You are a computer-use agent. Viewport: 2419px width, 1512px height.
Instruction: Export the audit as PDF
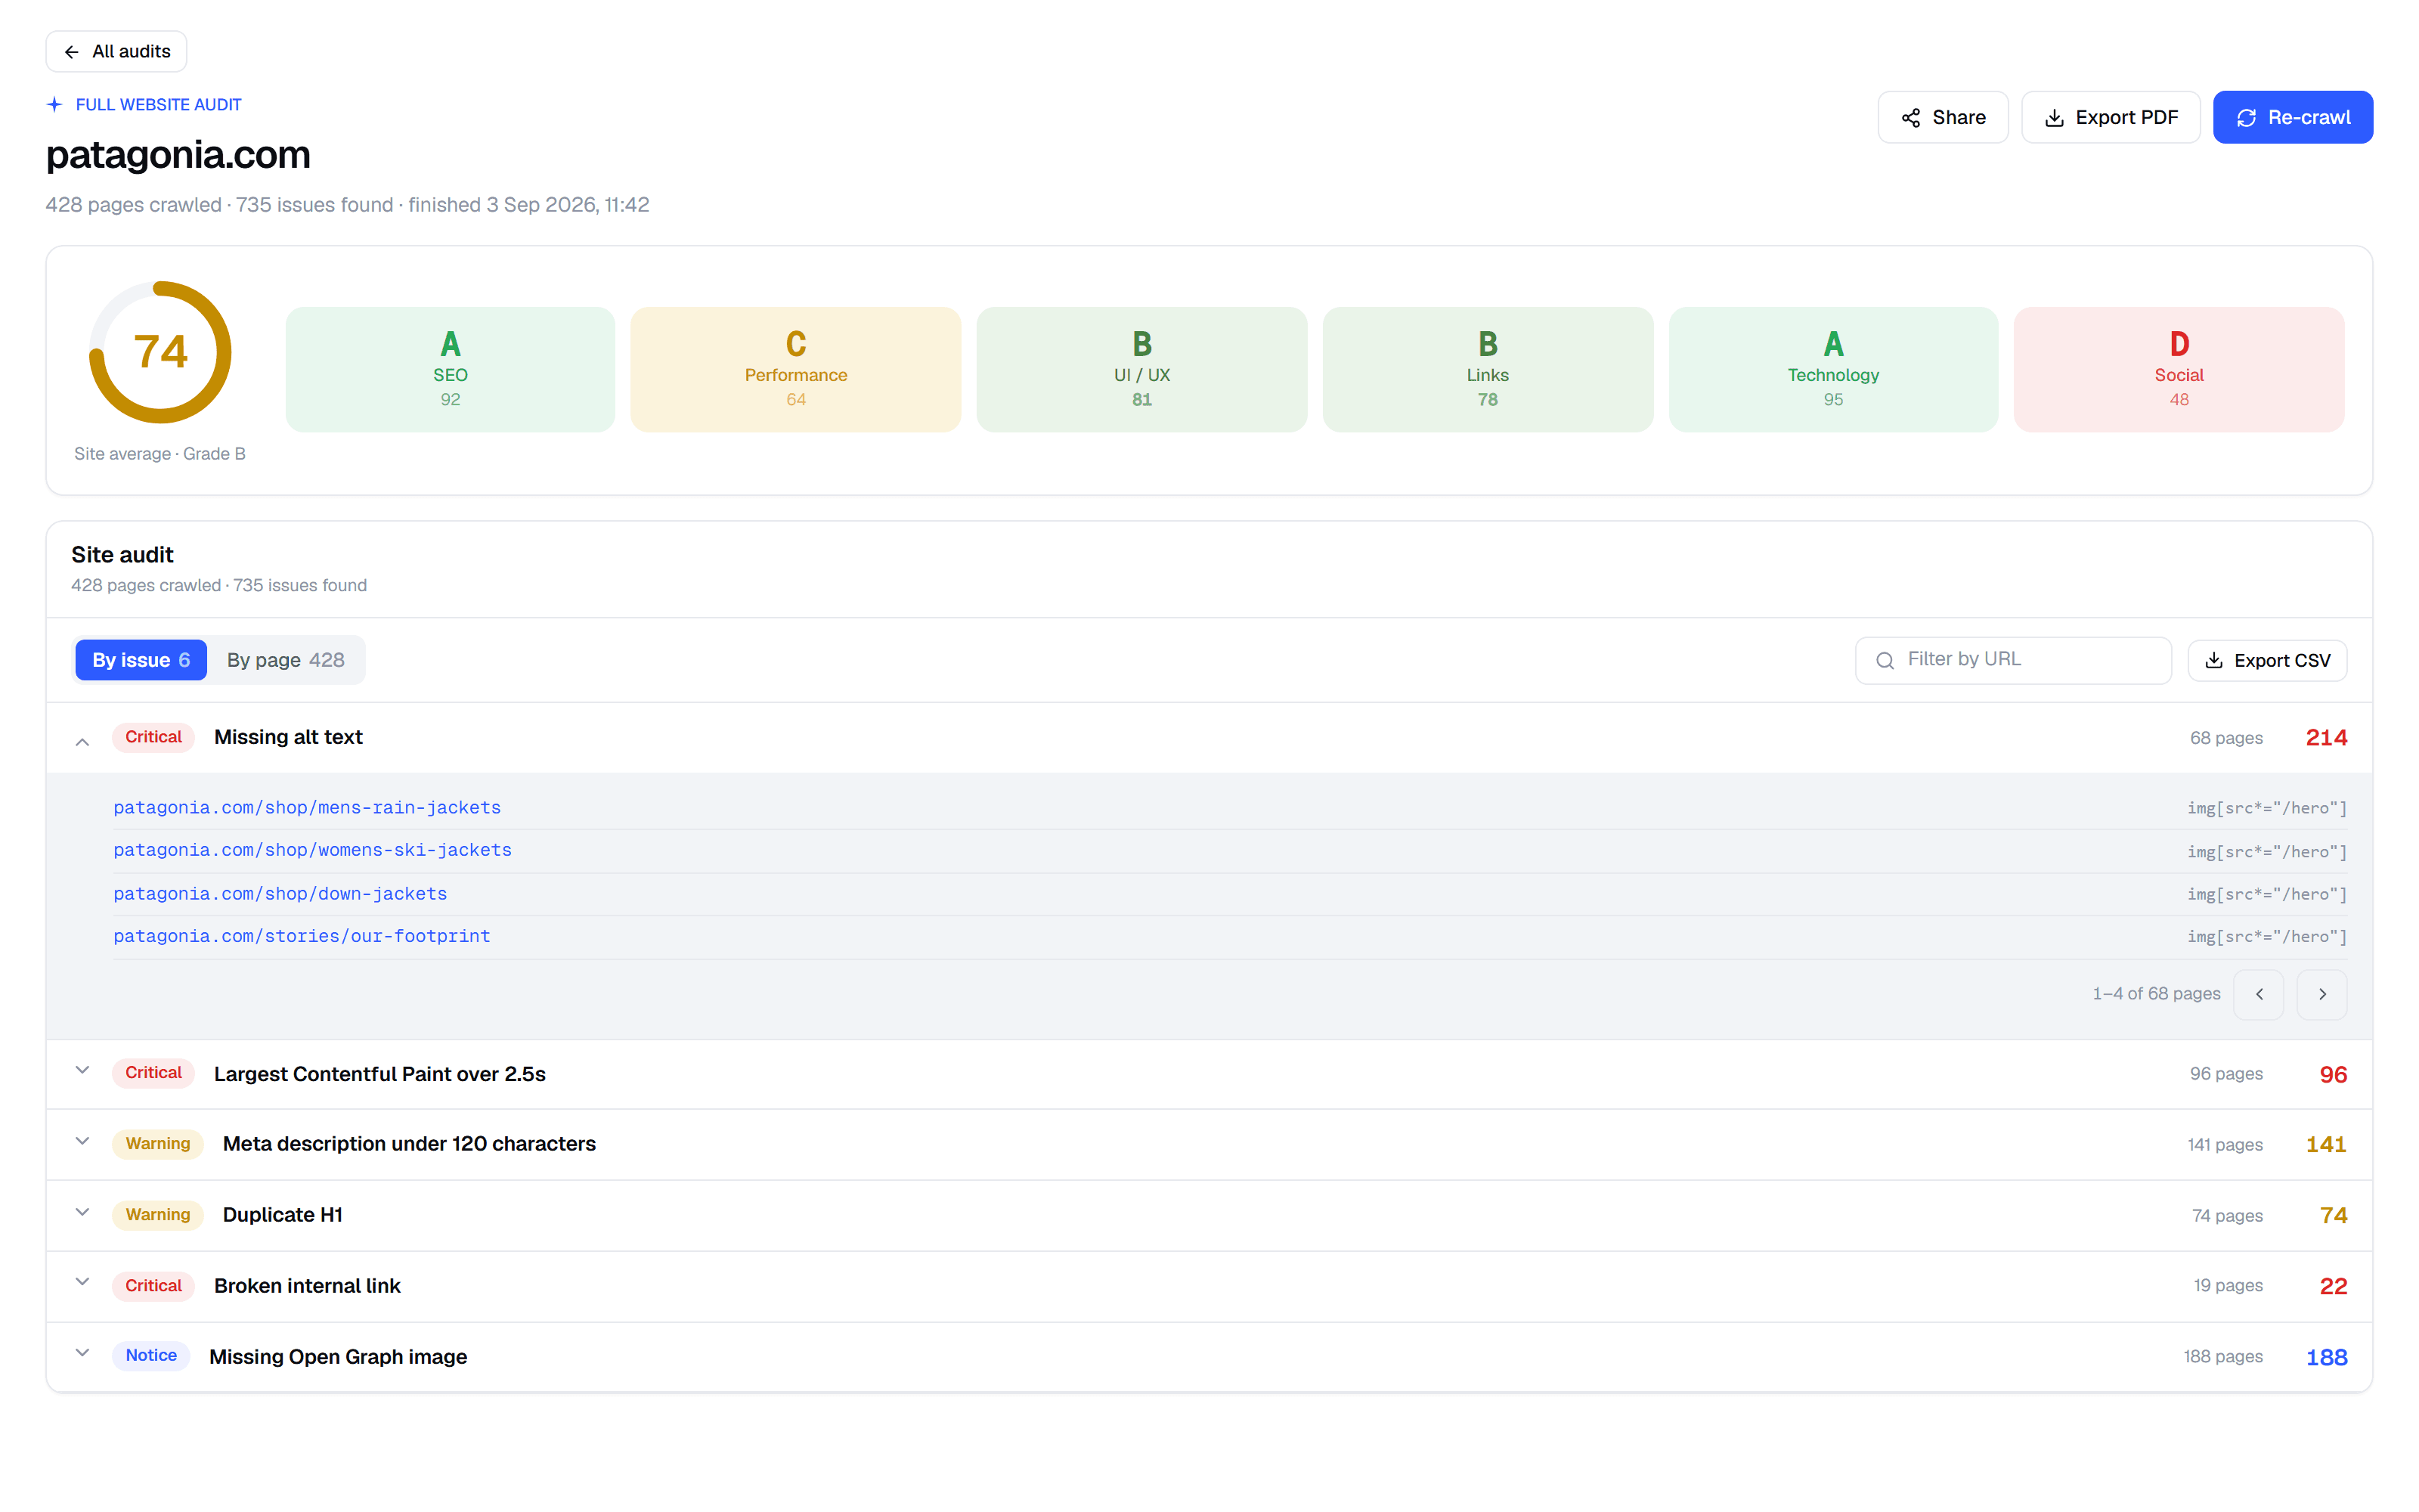[2110, 117]
